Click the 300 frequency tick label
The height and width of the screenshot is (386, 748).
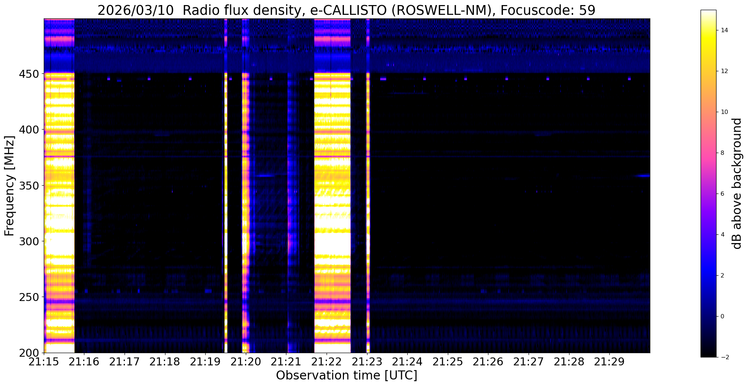pyautogui.click(x=28, y=241)
